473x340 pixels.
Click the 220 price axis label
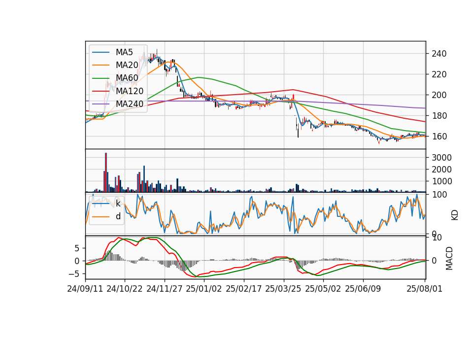pyautogui.click(x=439, y=74)
